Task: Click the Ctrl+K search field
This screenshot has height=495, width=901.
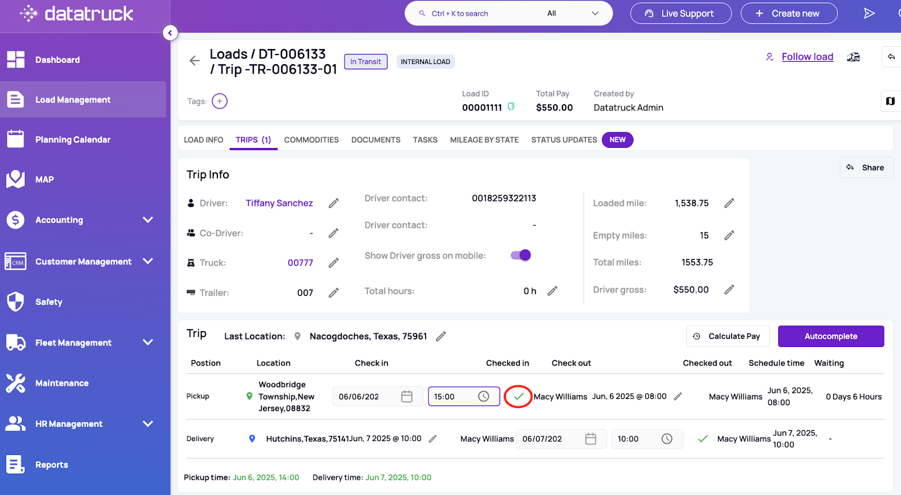Action: pos(460,13)
